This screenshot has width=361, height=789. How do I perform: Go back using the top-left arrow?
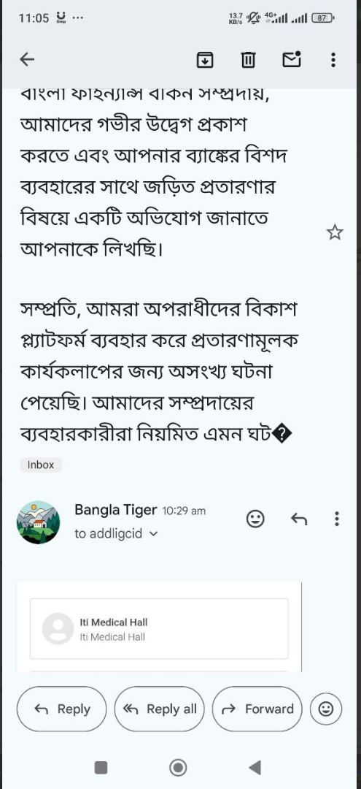pos(27,60)
